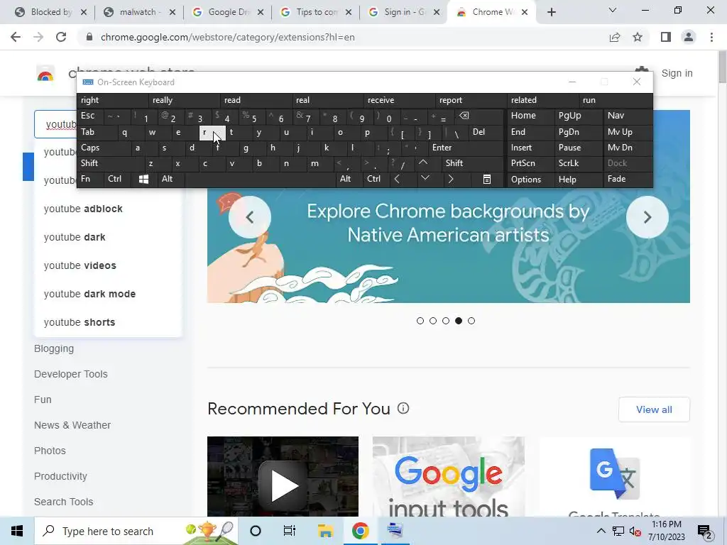Open On-Screen Keyboard Options
The width and height of the screenshot is (727, 545).
(x=531, y=180)
